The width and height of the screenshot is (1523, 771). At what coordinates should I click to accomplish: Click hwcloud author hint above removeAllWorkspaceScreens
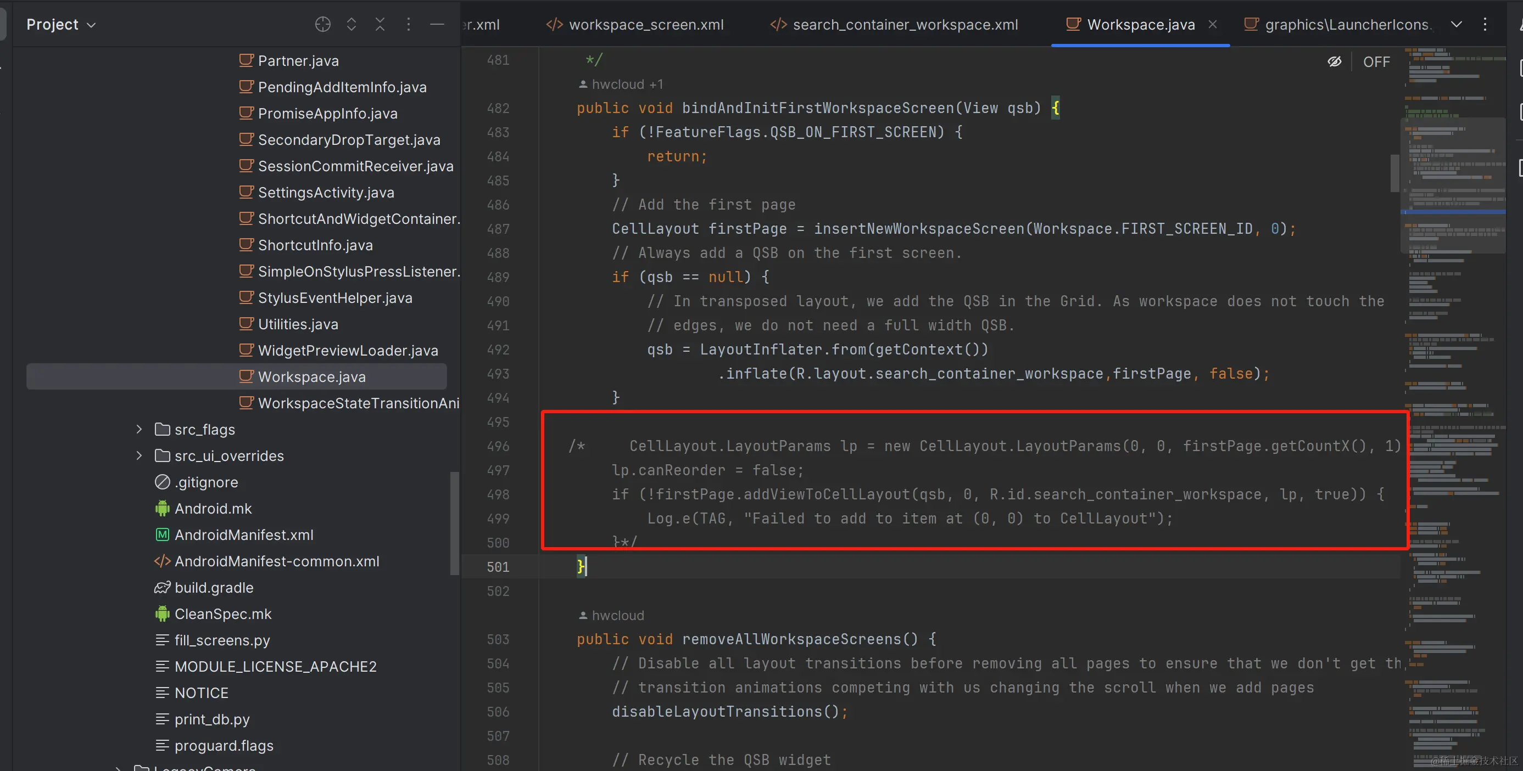611,615
